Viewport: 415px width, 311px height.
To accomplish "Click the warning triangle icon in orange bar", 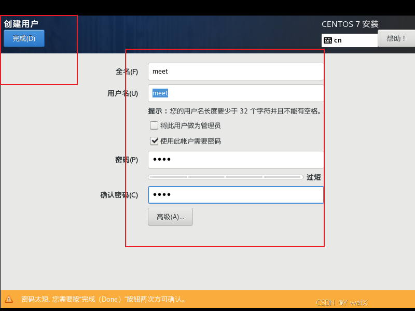I will 9,299.
